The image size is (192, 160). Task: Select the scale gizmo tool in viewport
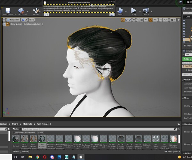(x=130, y=20)
